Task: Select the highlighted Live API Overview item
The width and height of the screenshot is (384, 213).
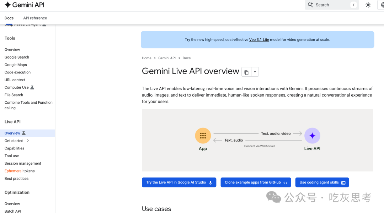Action: 27,133
